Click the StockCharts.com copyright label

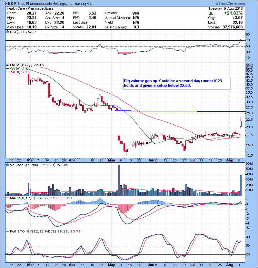pos(230,4)
